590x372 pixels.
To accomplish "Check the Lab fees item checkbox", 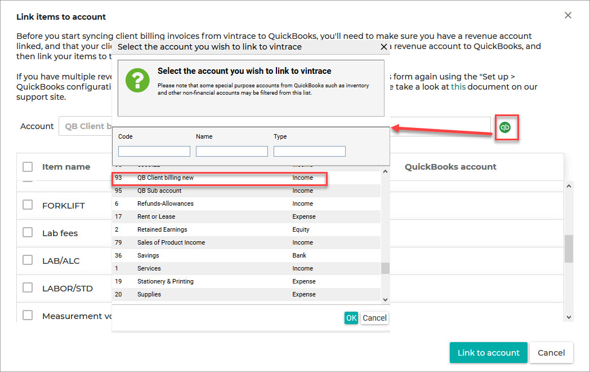I will (28, 232).
